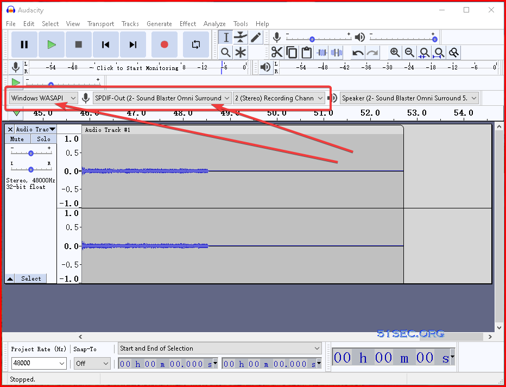506x387 pixels.
Task: Open the Speaker playback device dropdown
Action: click(409, 98)
